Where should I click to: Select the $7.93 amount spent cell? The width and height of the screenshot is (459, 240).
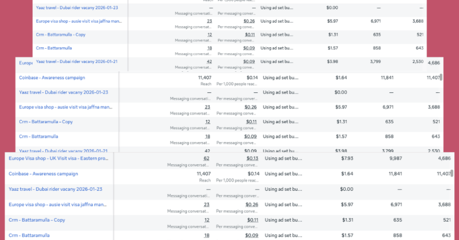click(348, 158)
